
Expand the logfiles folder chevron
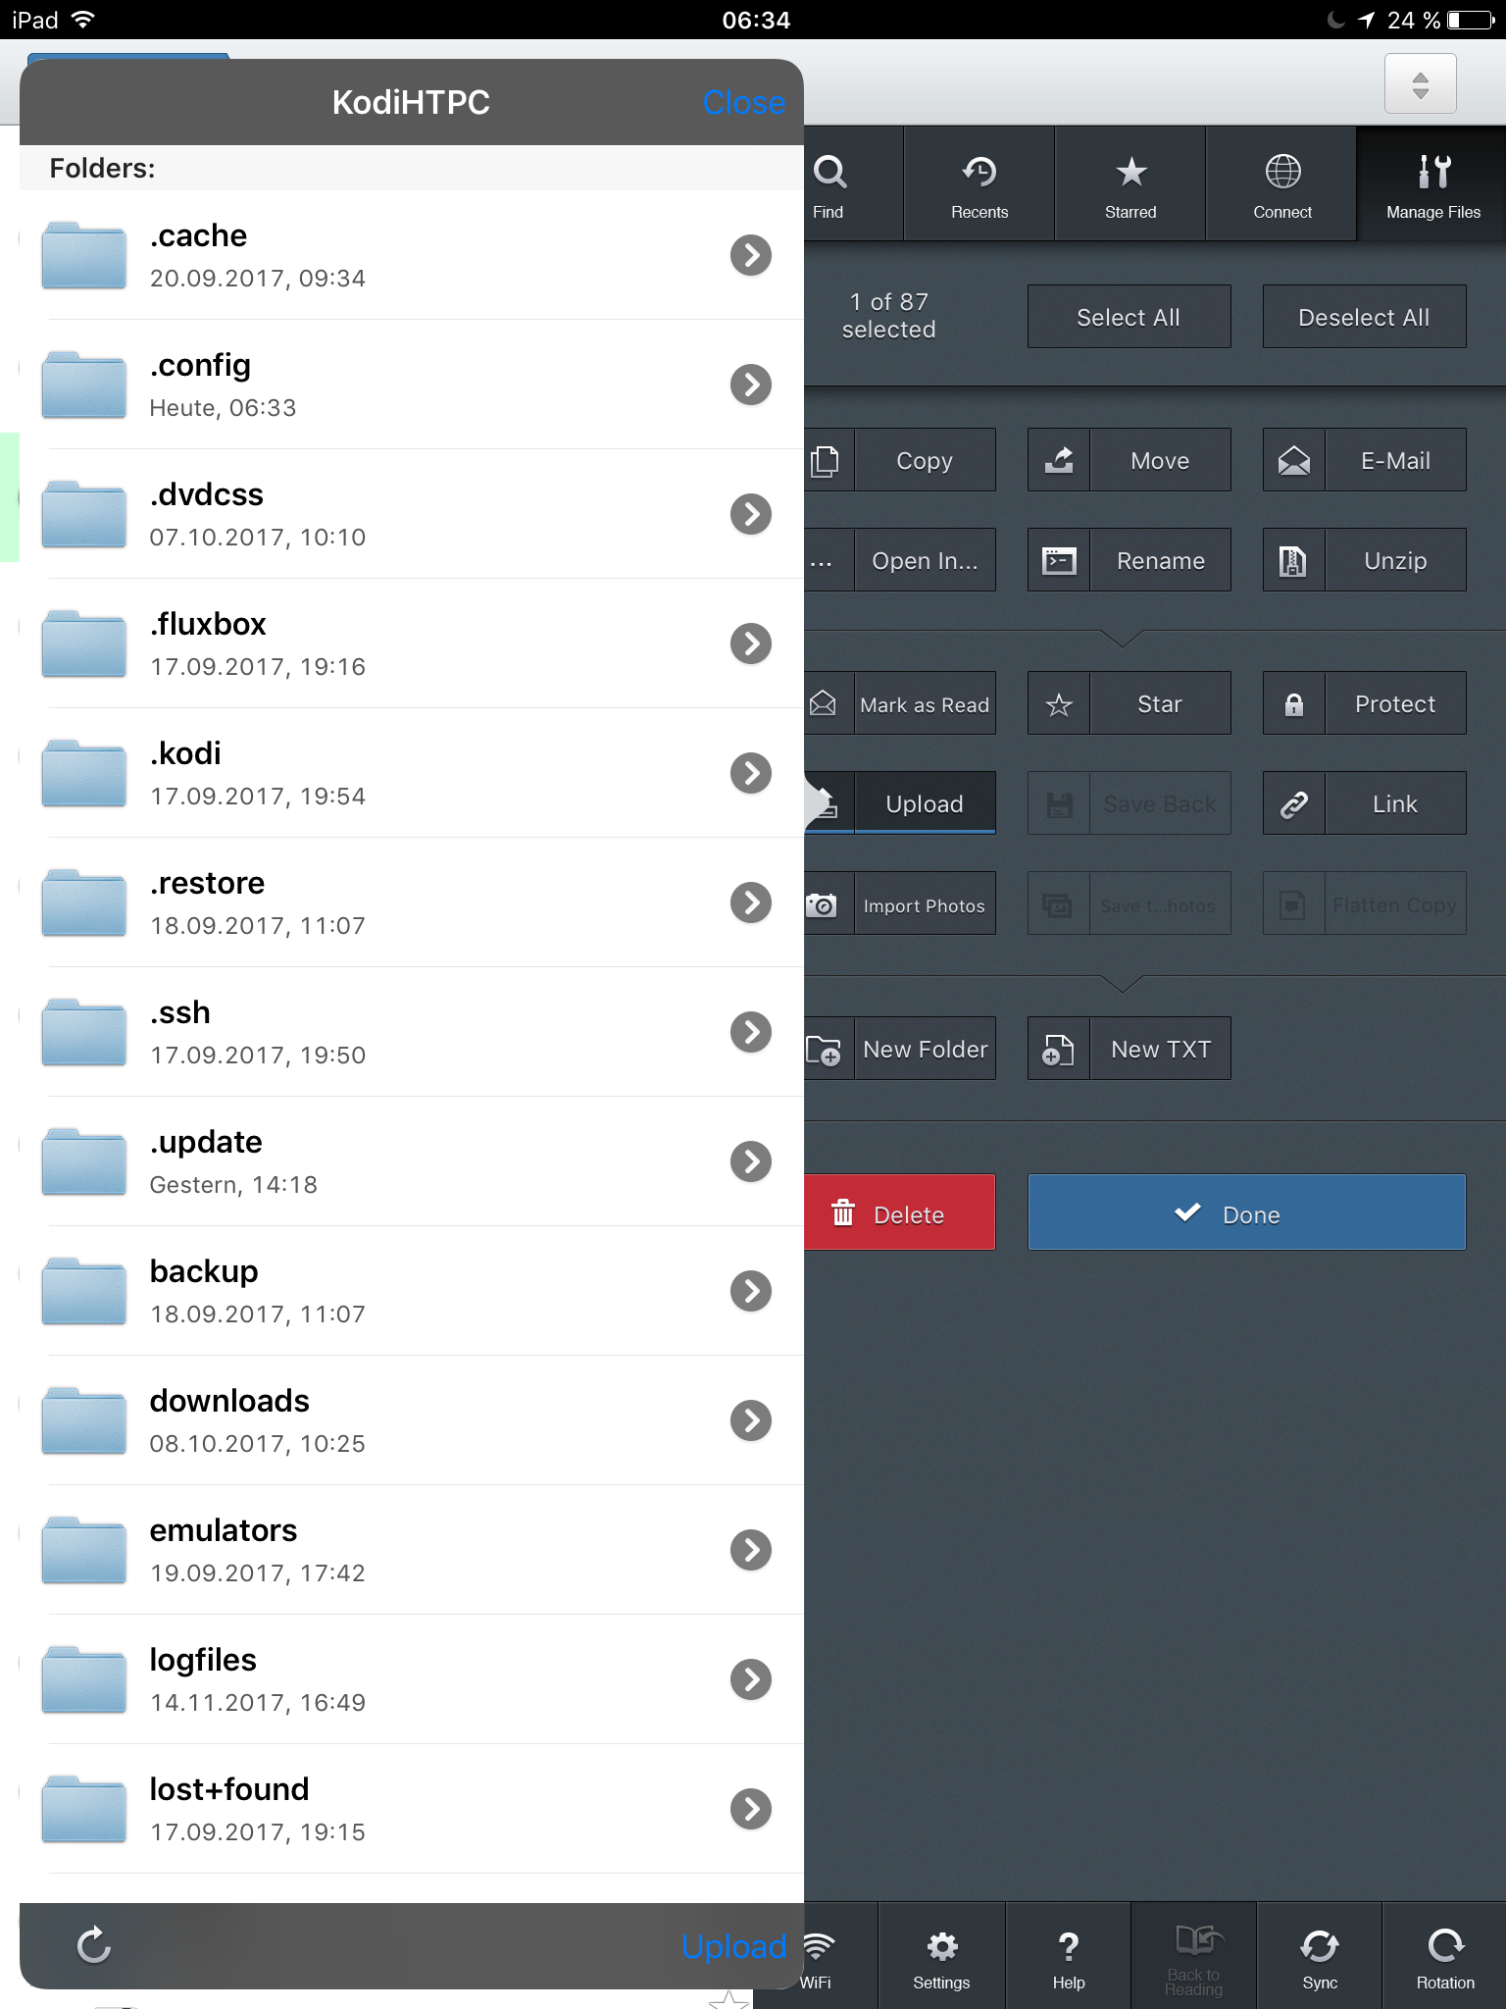pyautogui.click(x=751, y=1679)
